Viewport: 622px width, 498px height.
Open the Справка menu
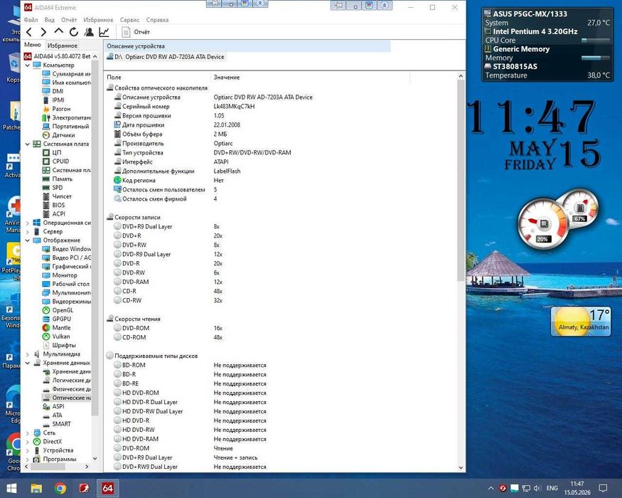coord(158,19)
